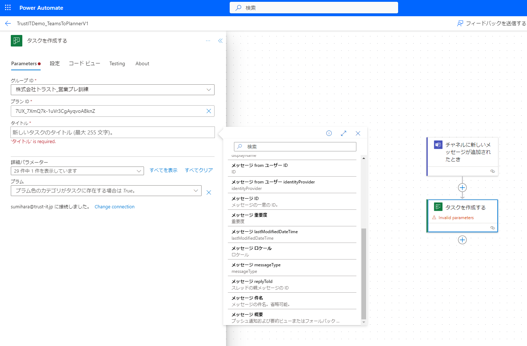The image size is (527, 346).
Task: Click the Planner icon in panel header
Action: coord(17,41)
